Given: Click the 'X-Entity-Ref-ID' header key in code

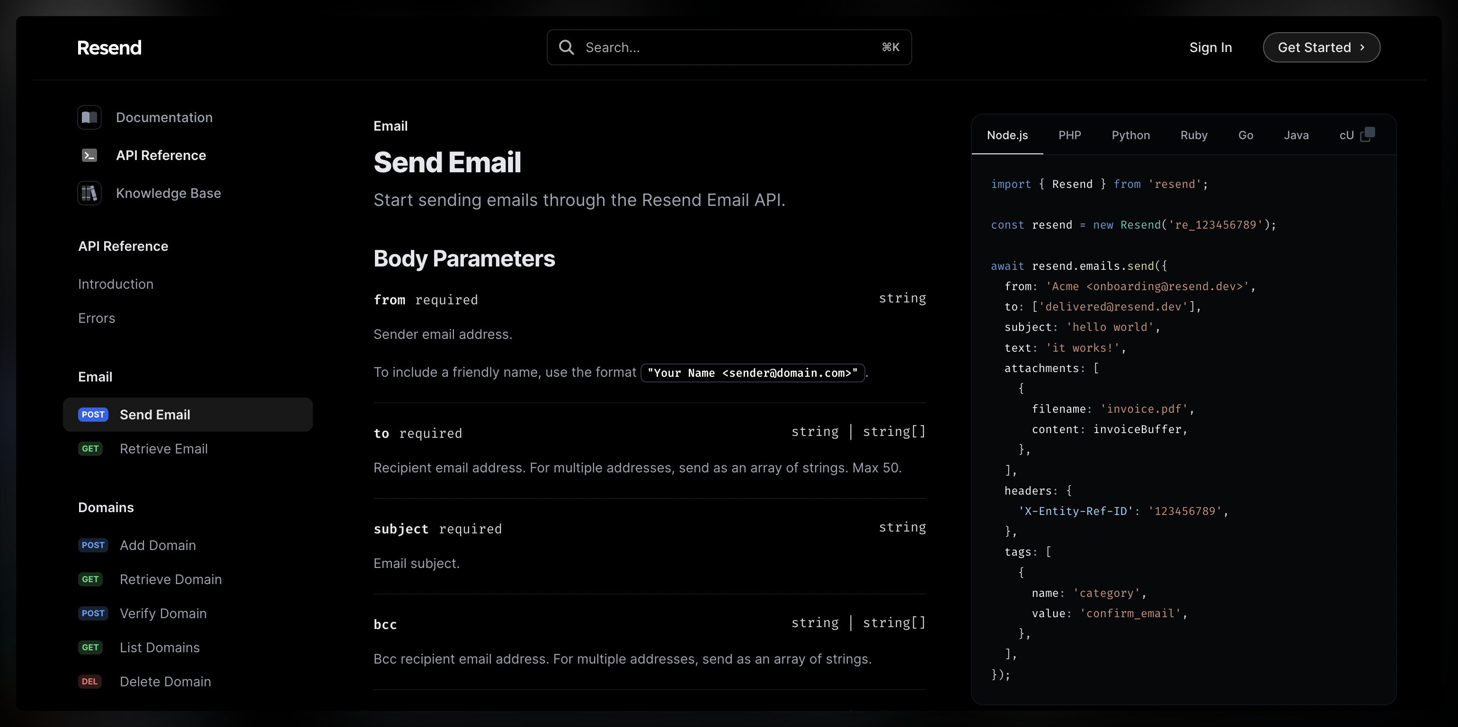Looking at the screenshot, I should coord(1076,512).
